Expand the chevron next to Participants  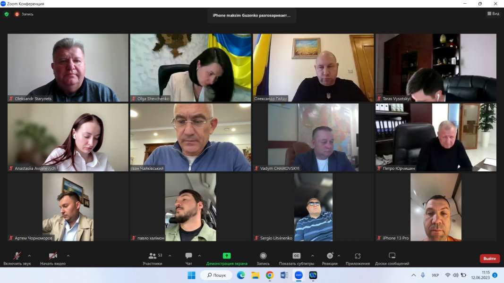170,256
